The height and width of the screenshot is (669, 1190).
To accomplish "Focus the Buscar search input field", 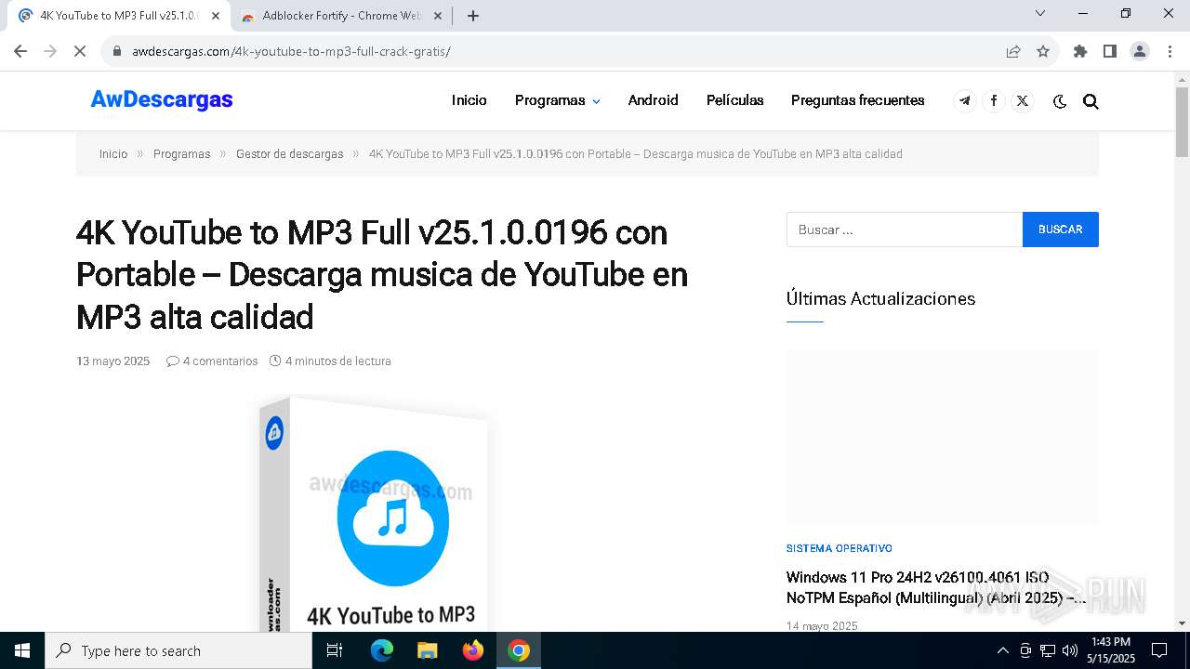I will click(905, 230).
